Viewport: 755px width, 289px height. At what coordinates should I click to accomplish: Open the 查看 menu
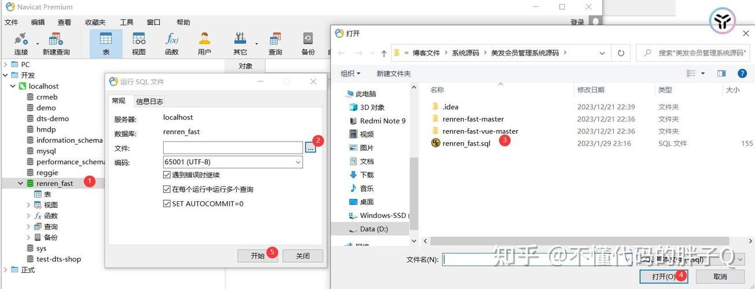tap(64, 22)
